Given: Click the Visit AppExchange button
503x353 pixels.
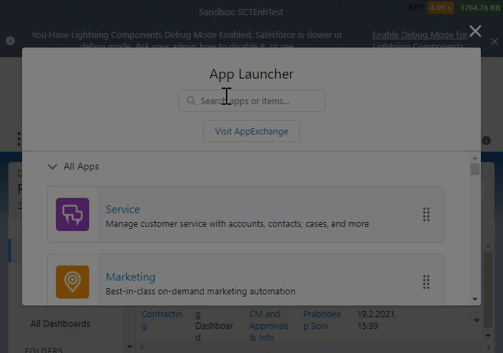Looking at the screenshot, I should point(251,131).
